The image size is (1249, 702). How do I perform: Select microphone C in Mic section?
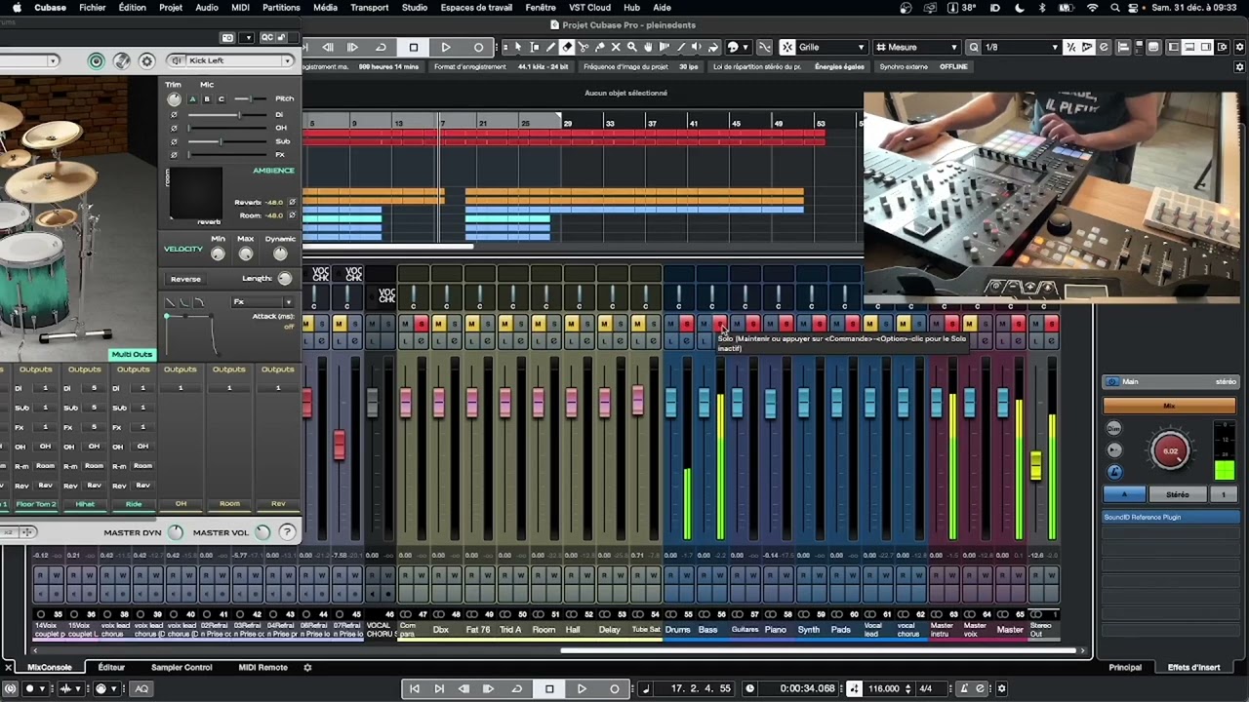click(x=222, y=99)
